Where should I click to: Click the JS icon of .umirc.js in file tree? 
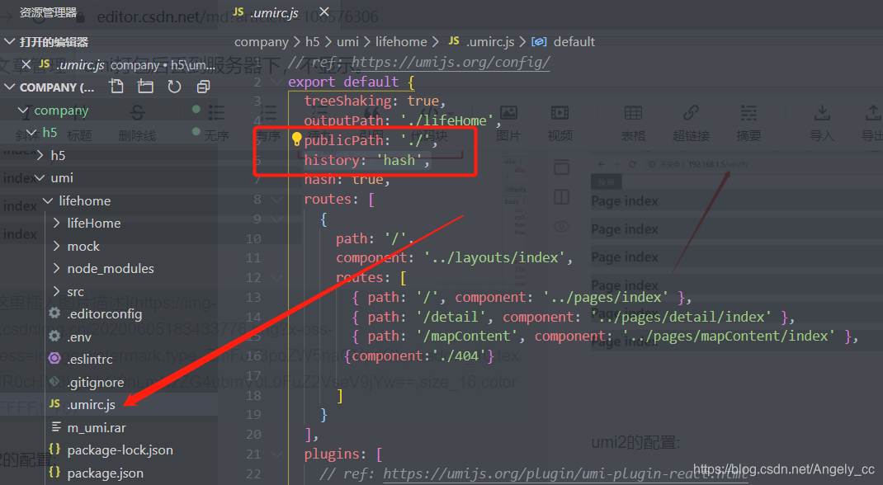coord(54,404)
